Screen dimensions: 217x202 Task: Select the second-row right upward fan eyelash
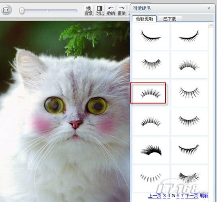[189, 65]
